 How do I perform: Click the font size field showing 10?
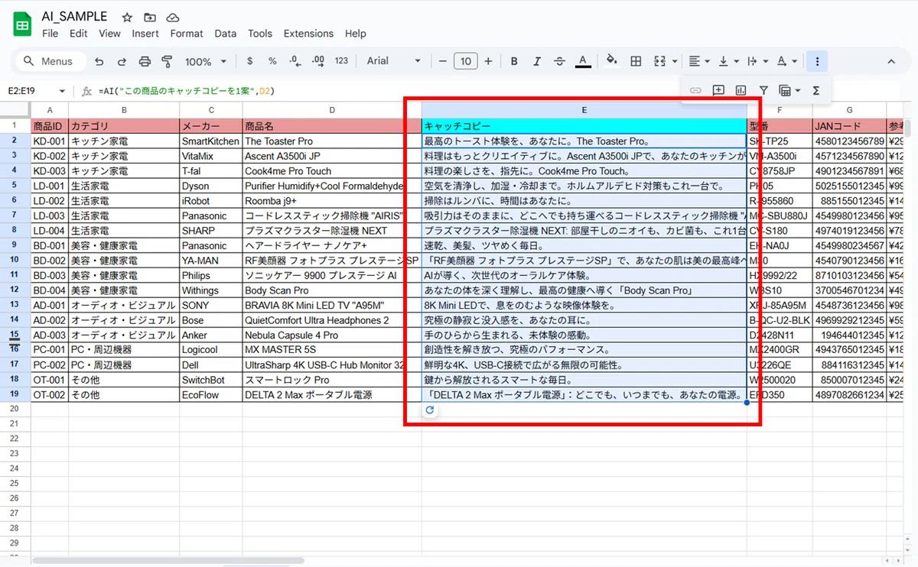pos(465,61)
